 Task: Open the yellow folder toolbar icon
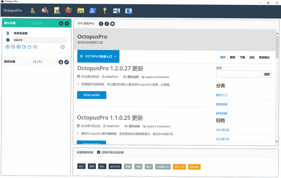(81, 11)
